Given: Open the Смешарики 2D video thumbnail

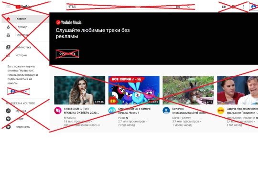Looking at the screenshot, I should point(134,90).
